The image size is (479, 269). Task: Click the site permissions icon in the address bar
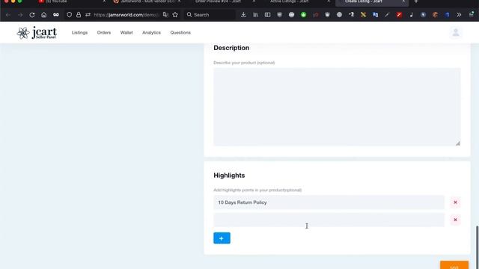(88, 15)
